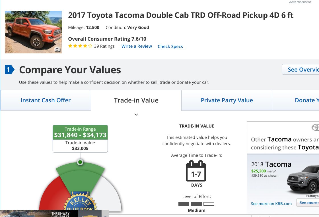The height and width of the screenshot is (217, 319).
Task: Open the Instant Cash Offer tab
Action: coord(46,100)
